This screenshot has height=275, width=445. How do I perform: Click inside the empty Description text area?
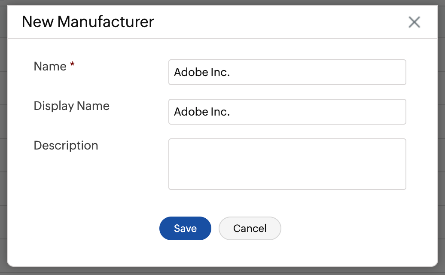pyautogui.click(x=287, y=164)
